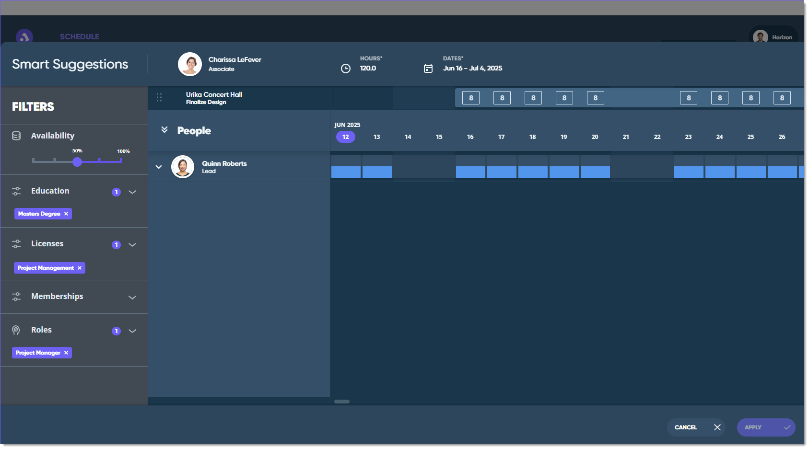
Task: Click the Hours value 120.0
Action: 368,68
